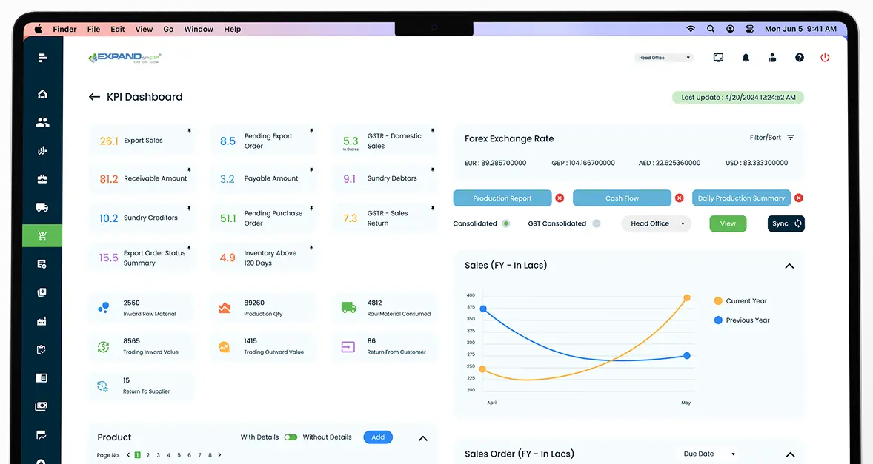Screen dimensions: 873x464
Task: Click the notification bell icon
Action: [x=746, y=58]
